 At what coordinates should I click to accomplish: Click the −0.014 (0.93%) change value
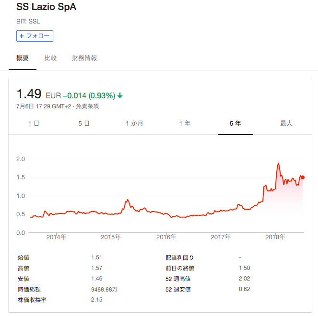point(89,95)
